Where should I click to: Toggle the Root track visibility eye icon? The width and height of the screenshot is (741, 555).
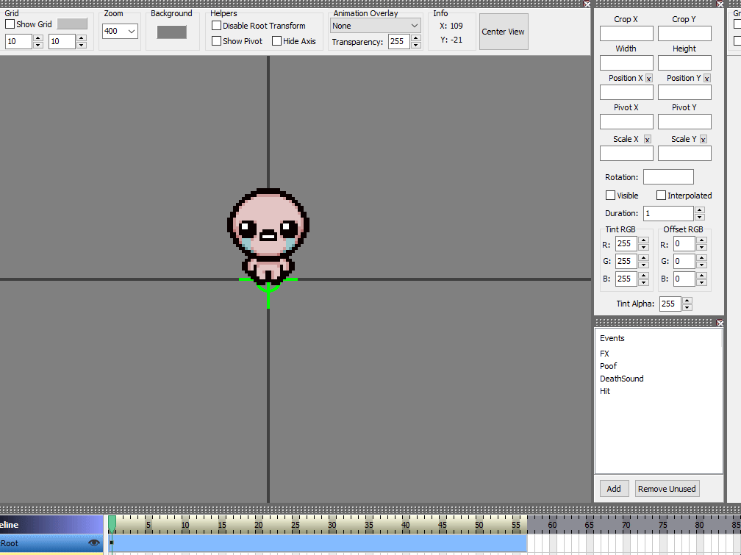click(94, 543)
